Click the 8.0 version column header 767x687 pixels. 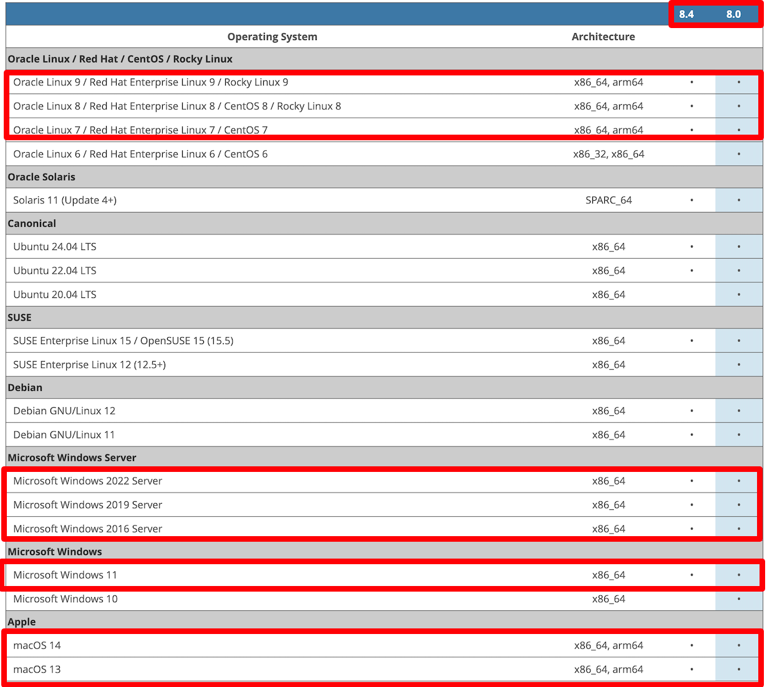(x=733, y=14)
